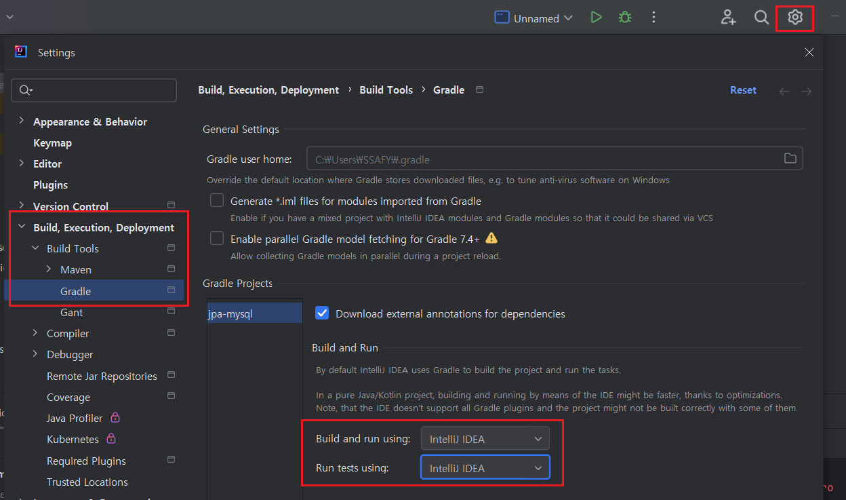The height and width of the screenshot is (500, 846).
Task: Click Reset link to revert changes
Action: point(743,90)
